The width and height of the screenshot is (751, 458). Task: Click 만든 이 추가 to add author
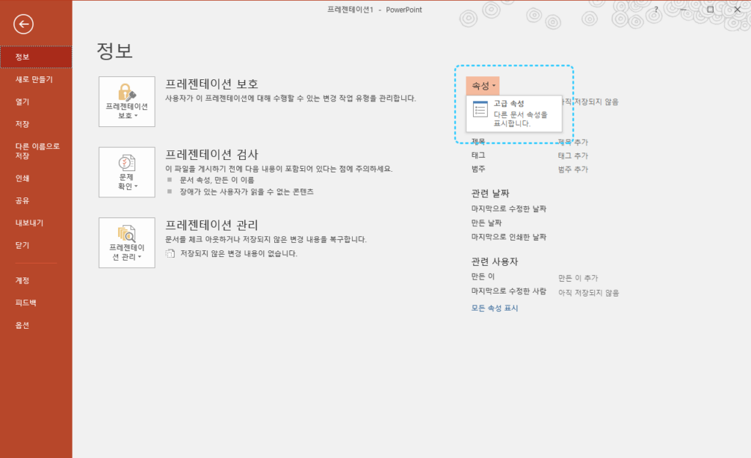click(x=577, y=278)
